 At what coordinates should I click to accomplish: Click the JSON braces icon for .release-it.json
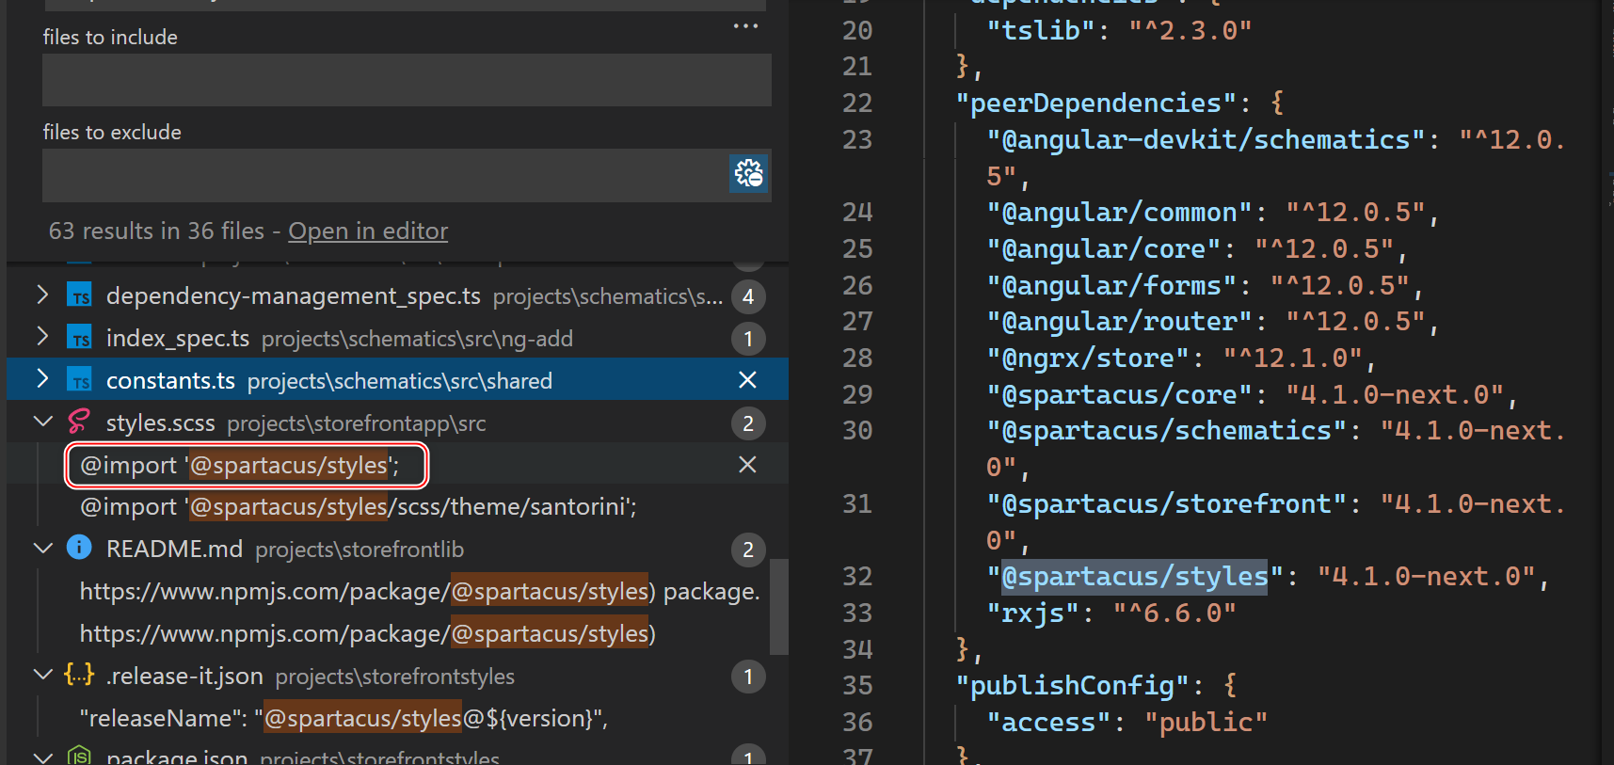click(x=79, y=675)
